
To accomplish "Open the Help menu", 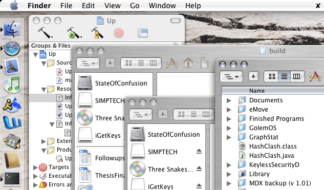I will click(193, 6).
